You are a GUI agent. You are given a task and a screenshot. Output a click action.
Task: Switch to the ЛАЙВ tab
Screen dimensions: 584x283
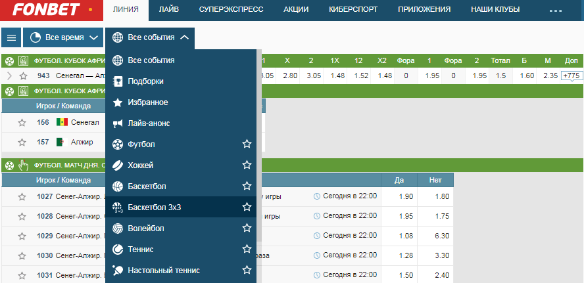[x=169, y=10]
